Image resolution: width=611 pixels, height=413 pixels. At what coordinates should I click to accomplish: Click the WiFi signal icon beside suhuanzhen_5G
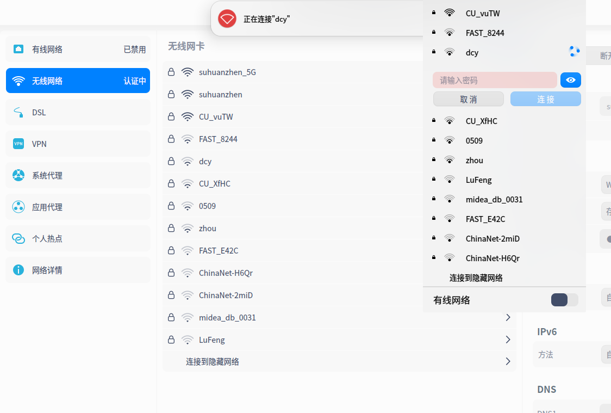pos(187,71)
